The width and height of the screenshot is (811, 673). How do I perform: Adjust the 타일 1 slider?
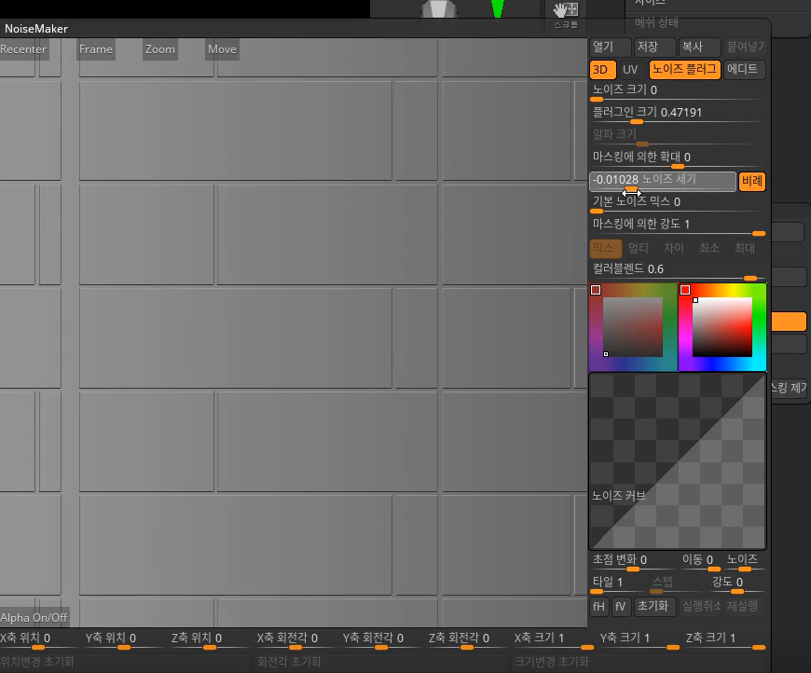click(617, 584)
